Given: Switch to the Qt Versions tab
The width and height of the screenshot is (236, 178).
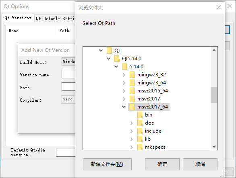Looking at the screenshot, I should click(18, 18).
